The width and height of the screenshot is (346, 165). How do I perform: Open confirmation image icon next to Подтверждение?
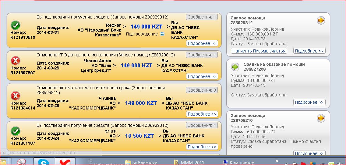(x=162, y=34)
